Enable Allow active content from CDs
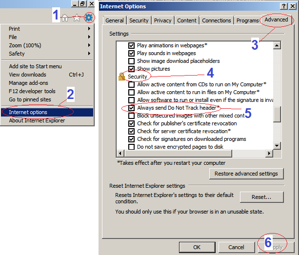This screenshot has height=255, width=299. pos(131,85)
